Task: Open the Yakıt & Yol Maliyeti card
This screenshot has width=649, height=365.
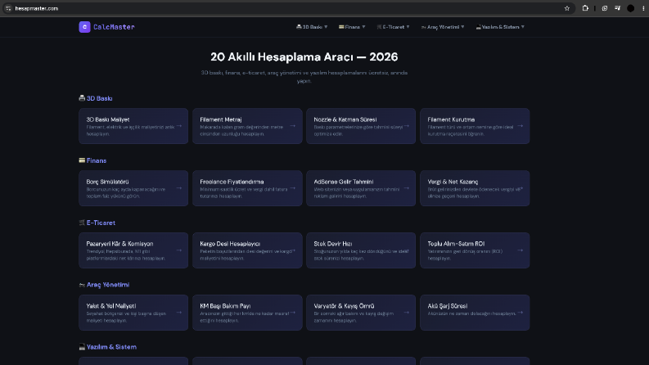Action: point(133,313)
